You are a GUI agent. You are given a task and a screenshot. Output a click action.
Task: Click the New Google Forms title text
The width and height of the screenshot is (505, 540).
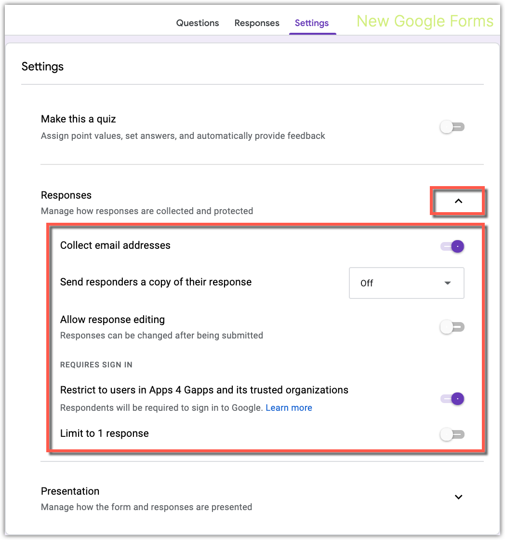click(424, 21)
